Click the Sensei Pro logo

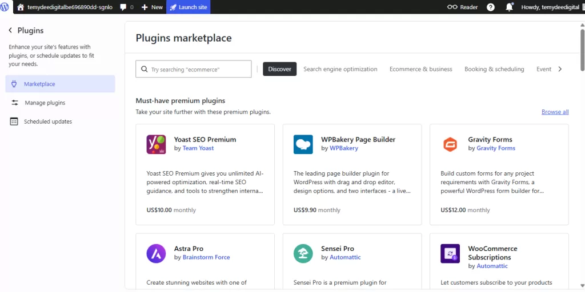pyautogui.click(x=303, y=254)
